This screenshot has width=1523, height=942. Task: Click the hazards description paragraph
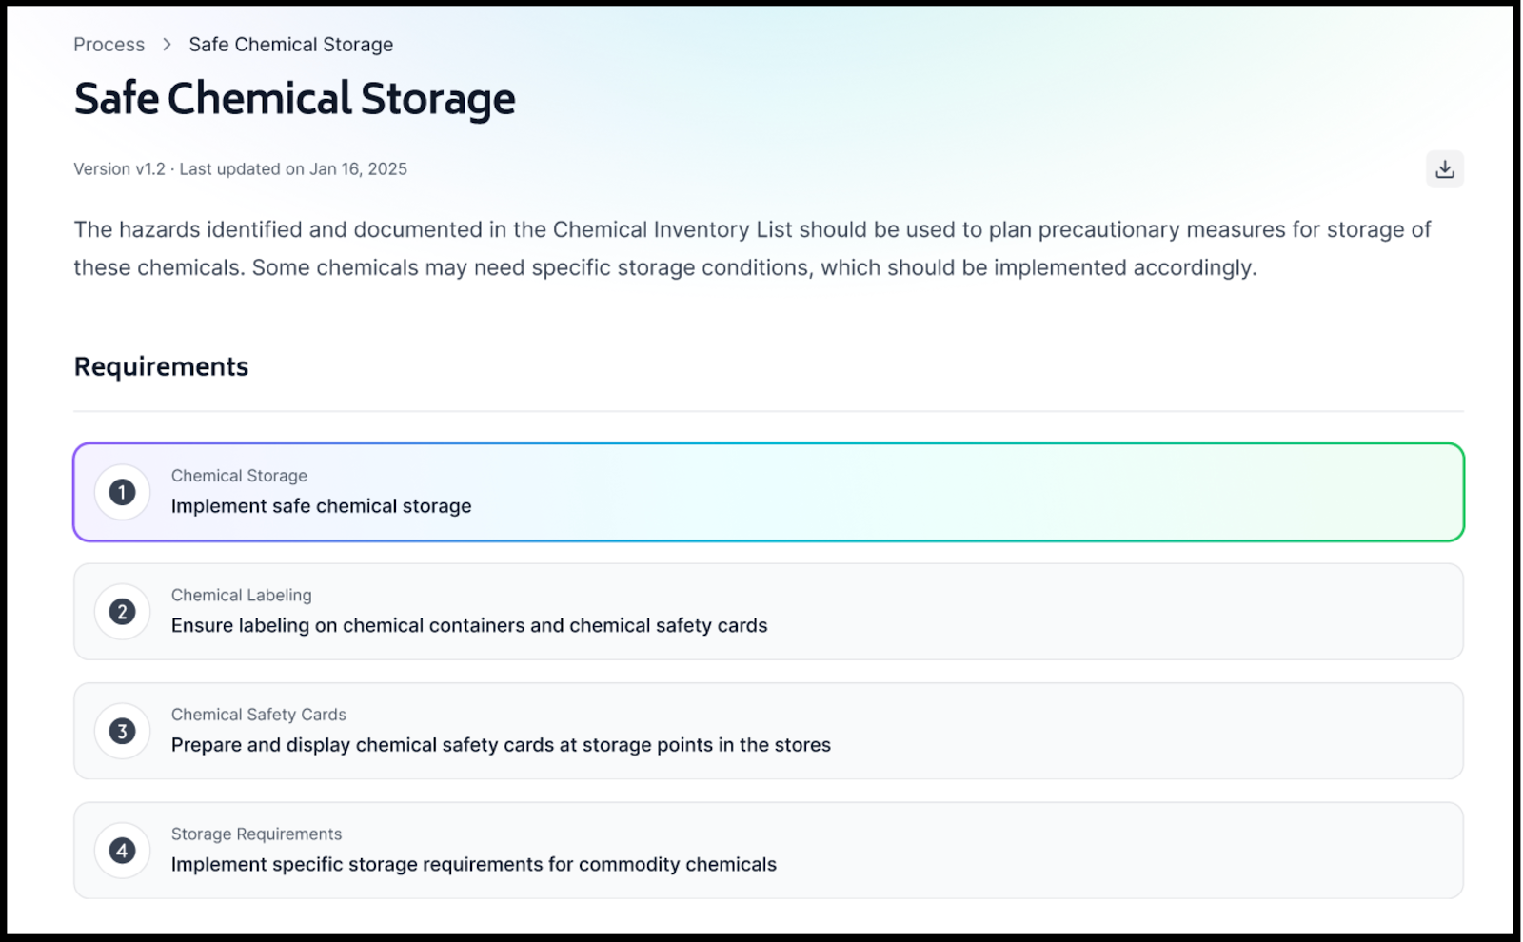pos(752,248)
